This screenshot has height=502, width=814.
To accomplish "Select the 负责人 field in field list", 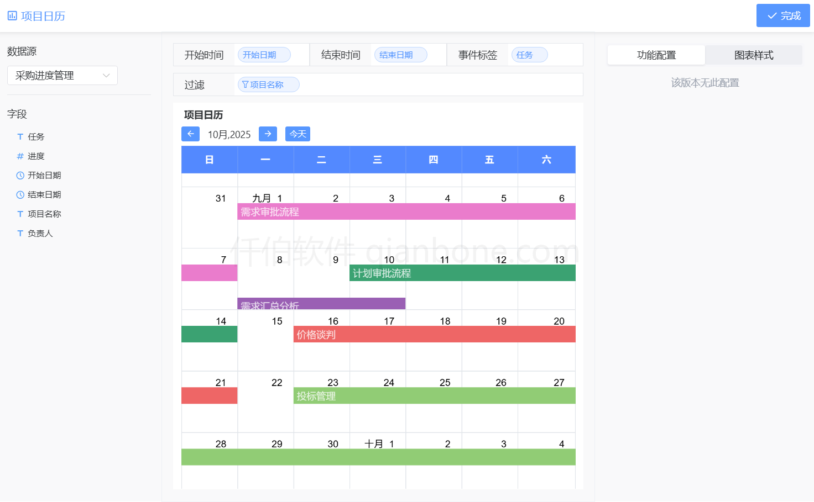I will 40,234.
